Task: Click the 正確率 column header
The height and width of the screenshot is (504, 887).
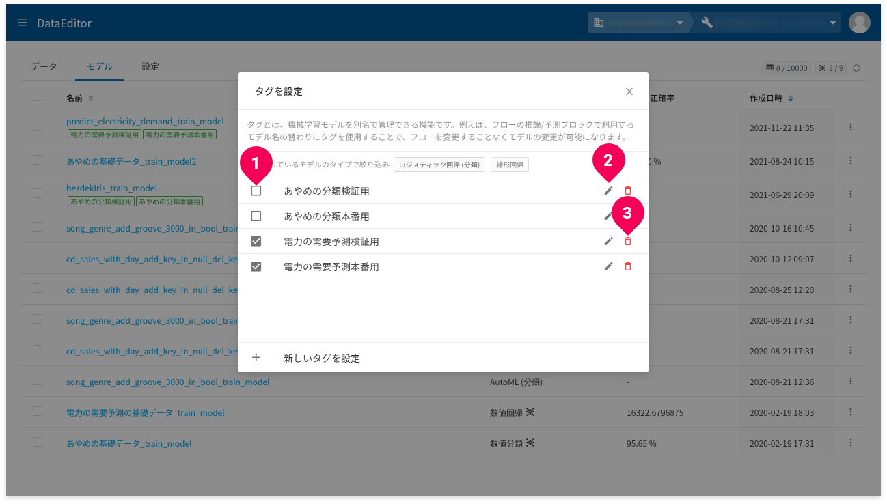Action: coord(663,98)
